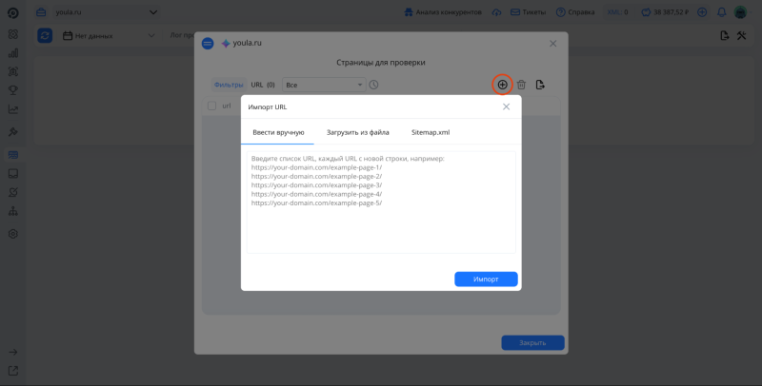Click the clock history icon near filter
This screenshot has height=386, width=762.
pyautogui.click(x=374, y=85)
